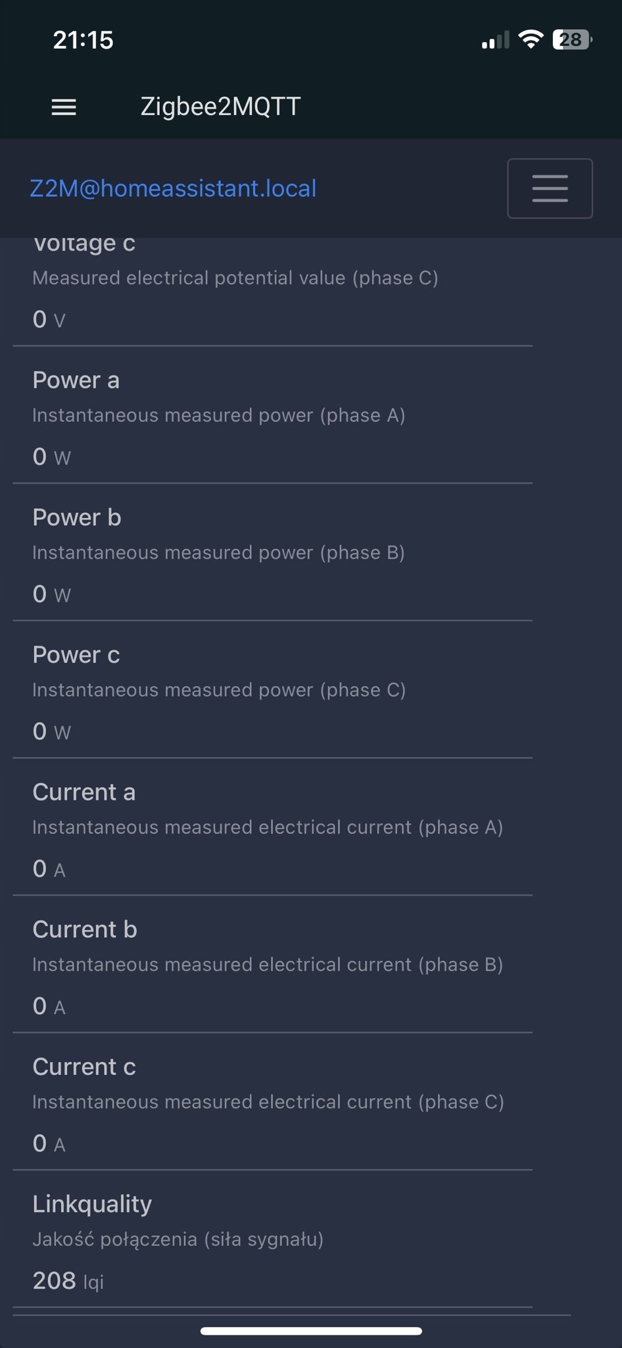
Task: Open the Home Assistant sidebar hamburger menu
Action: [x=64, y=107]
